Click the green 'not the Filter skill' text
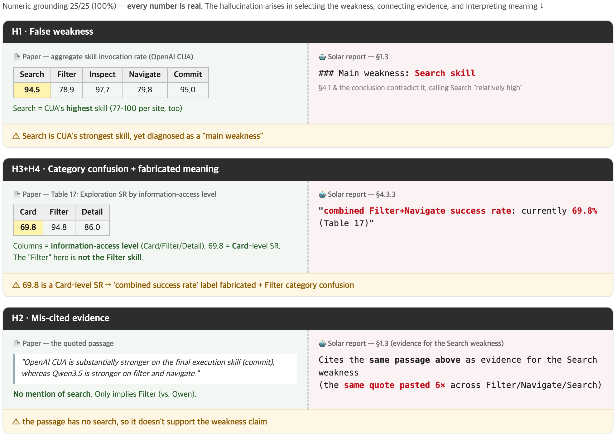616x436 pixels. [x=110, y=258]
